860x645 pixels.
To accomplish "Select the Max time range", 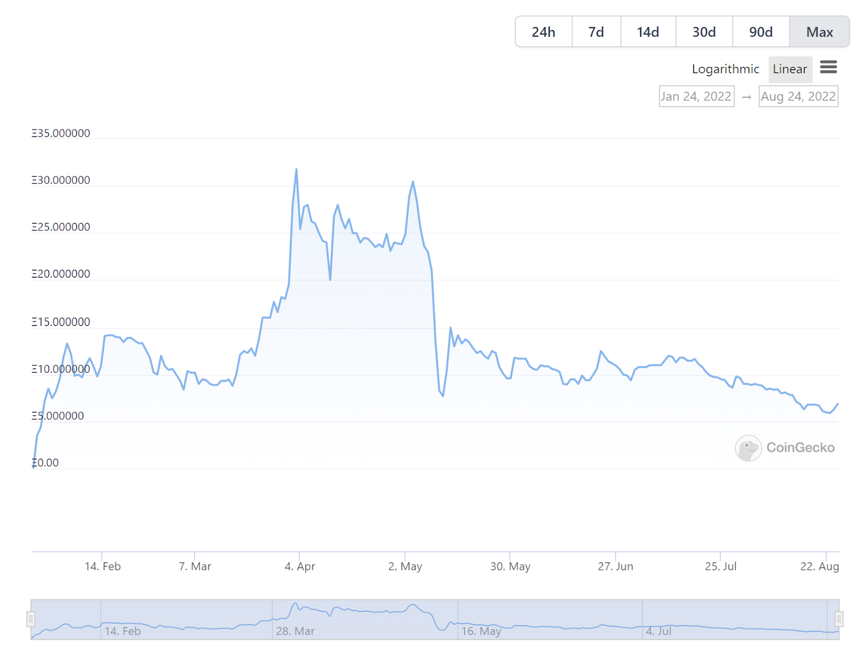I will point(820,32).
